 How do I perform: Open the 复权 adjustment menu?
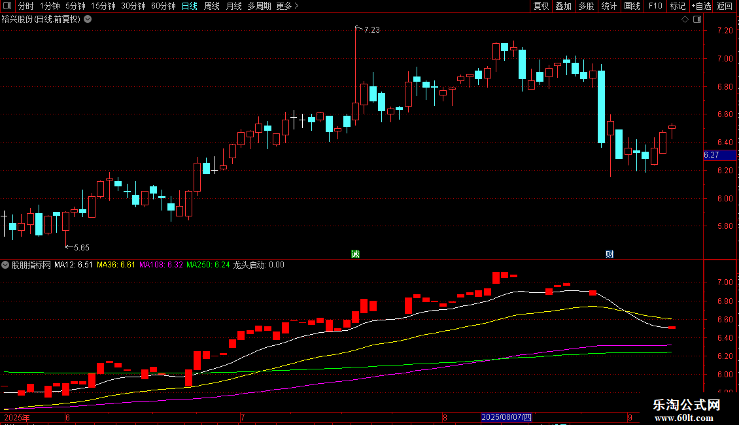point(541,6)
